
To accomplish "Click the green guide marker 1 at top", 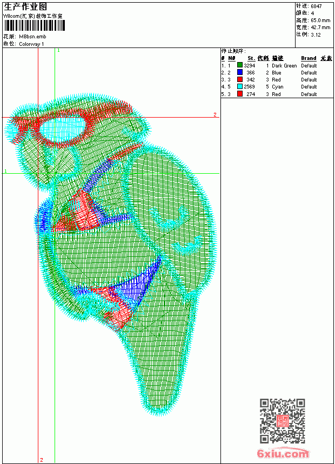I will 58,50.
